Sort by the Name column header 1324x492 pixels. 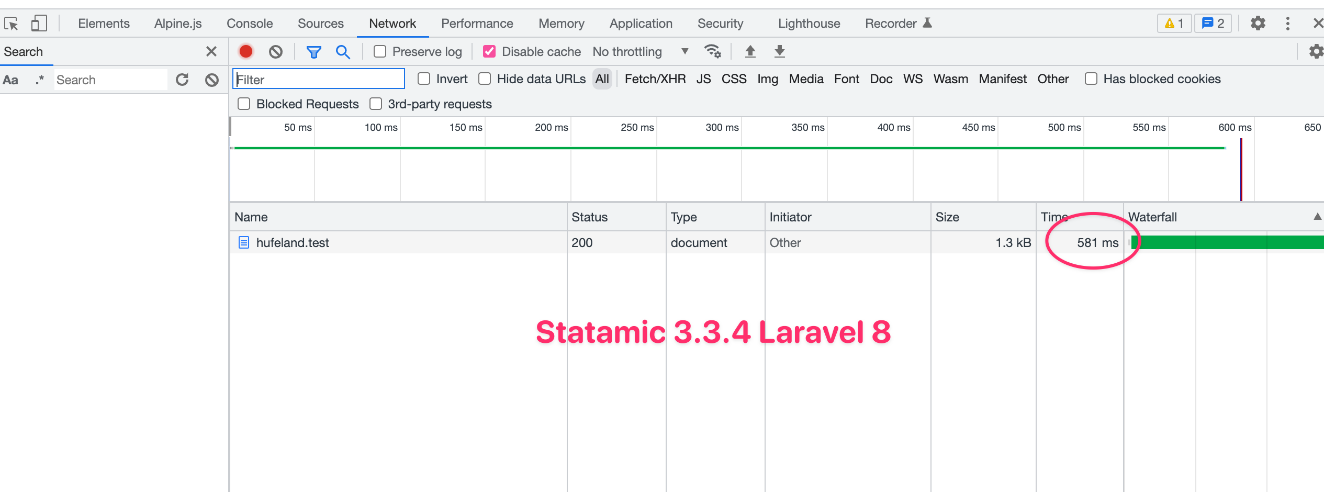coord(398,217)
